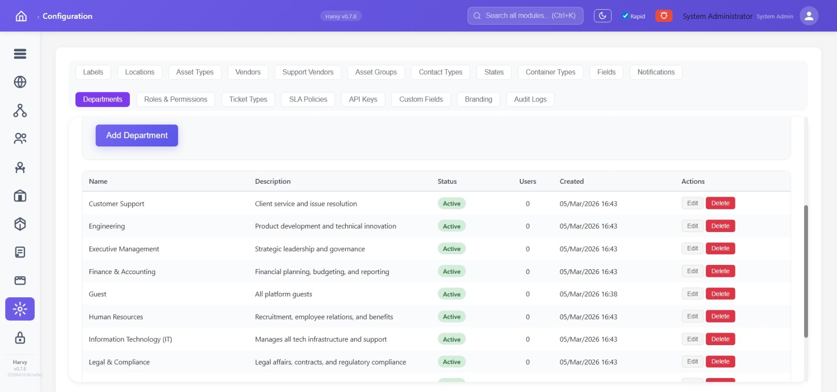Open the single person sidebar icon
This screenshot has height=392, width=837.
point(20,167)
